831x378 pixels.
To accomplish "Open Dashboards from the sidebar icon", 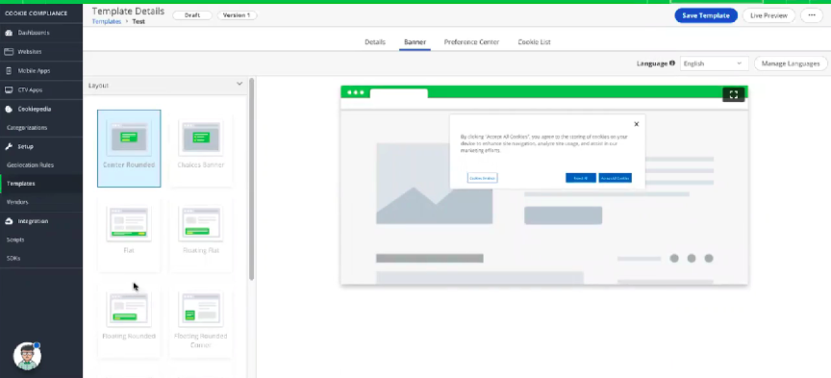I will pos(9,33).
